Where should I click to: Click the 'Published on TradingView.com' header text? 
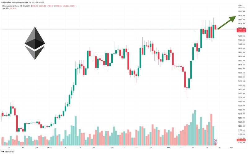pyautogui.click(x=13, y=2)
